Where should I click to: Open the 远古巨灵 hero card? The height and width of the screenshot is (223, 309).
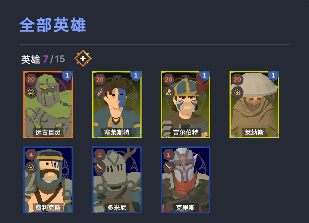coord(48,104)
